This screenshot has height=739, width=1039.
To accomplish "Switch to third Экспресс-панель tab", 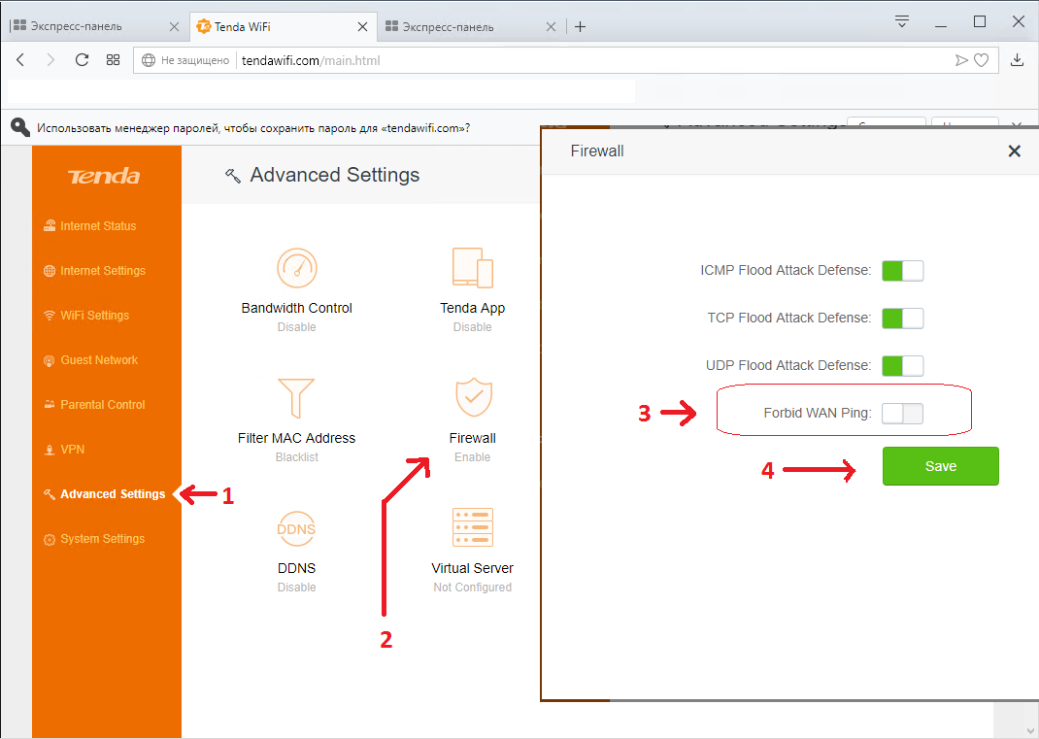I will (x=471, y=26).
